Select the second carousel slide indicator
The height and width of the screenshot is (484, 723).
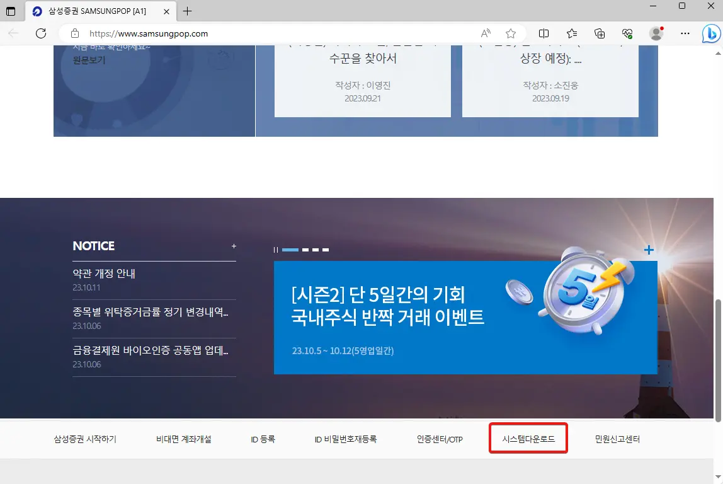click(307, 250)
